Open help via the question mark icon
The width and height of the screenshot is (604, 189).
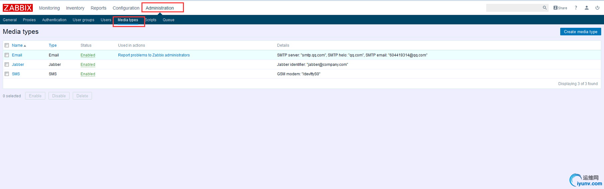[576, 8]
